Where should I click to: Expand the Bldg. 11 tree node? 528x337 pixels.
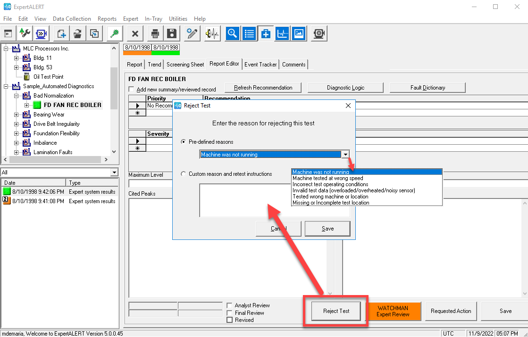click(16, 58)
